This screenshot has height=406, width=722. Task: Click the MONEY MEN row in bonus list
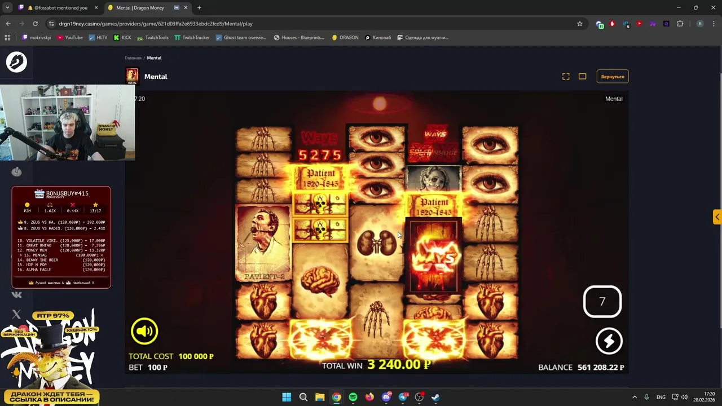61,250
